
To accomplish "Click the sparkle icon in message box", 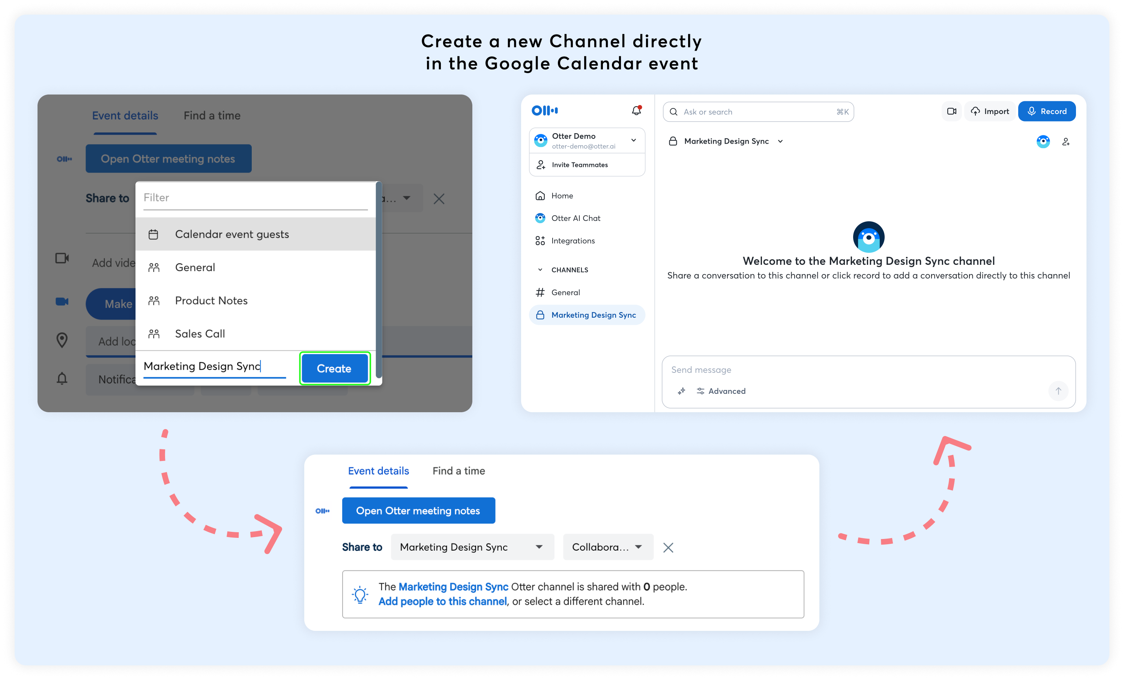I will pos(681,391).
